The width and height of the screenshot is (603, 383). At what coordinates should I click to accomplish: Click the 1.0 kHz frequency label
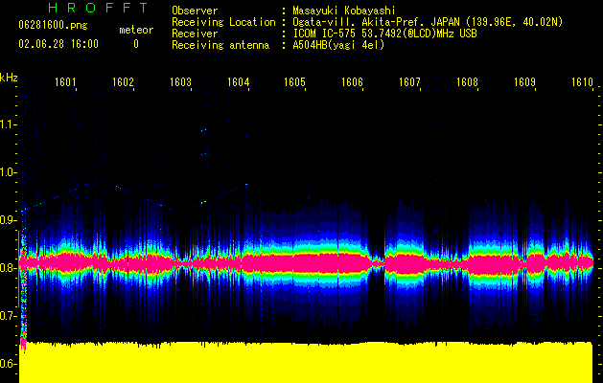coord(9,172)
